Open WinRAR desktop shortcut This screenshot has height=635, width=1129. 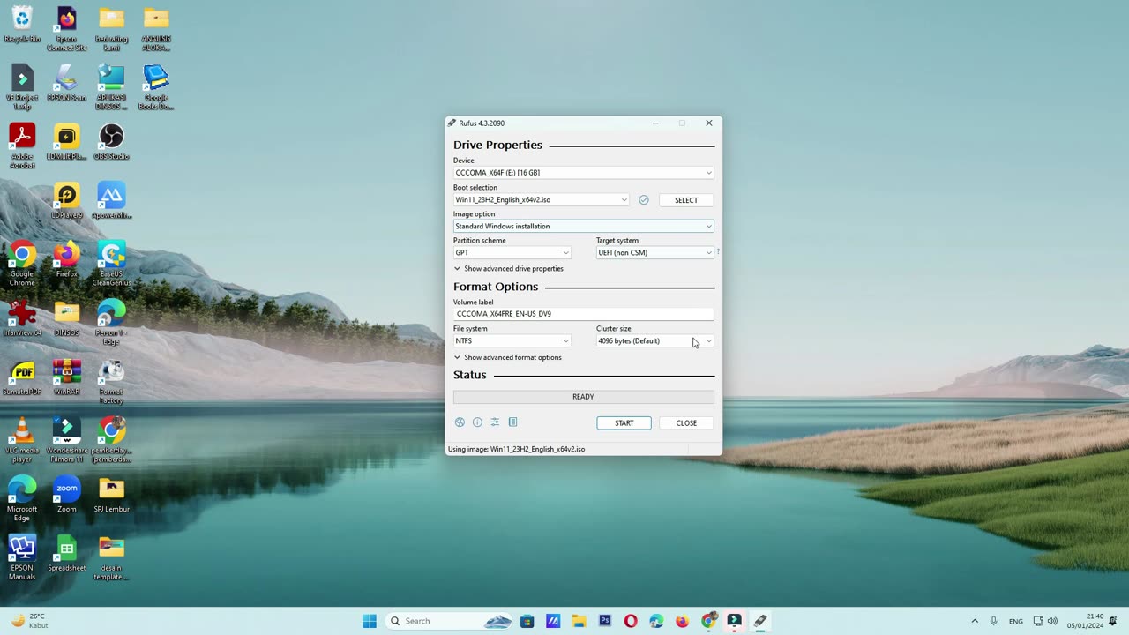click(x=66, y=377)
